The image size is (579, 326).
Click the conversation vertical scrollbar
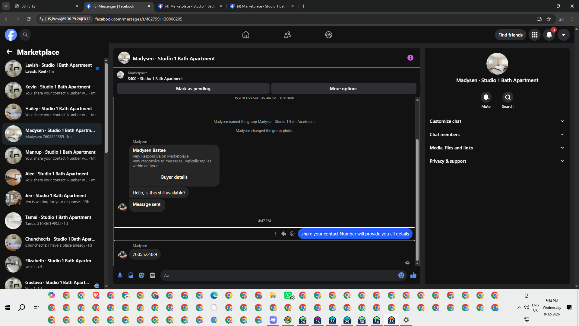417,199
